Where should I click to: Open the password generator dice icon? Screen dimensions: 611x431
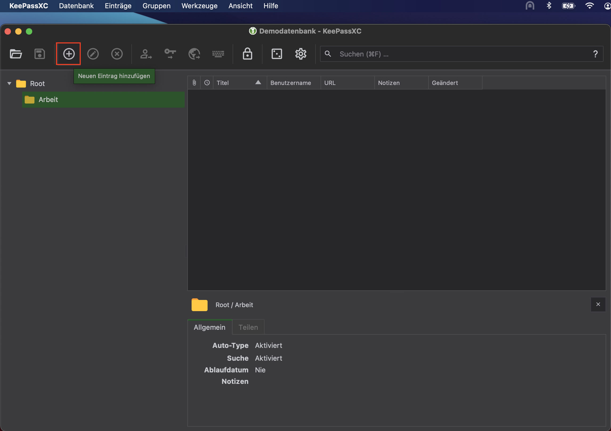[x=277, y=54]
